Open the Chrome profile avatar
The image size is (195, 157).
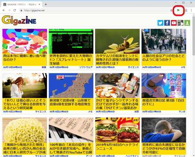186,10
